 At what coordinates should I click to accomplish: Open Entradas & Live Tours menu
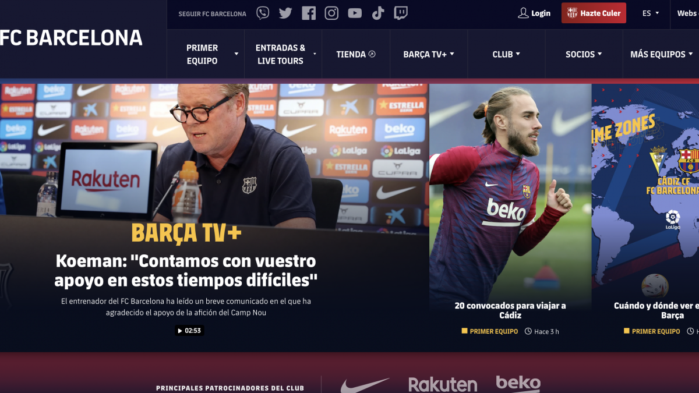click(x=285, y=54)
